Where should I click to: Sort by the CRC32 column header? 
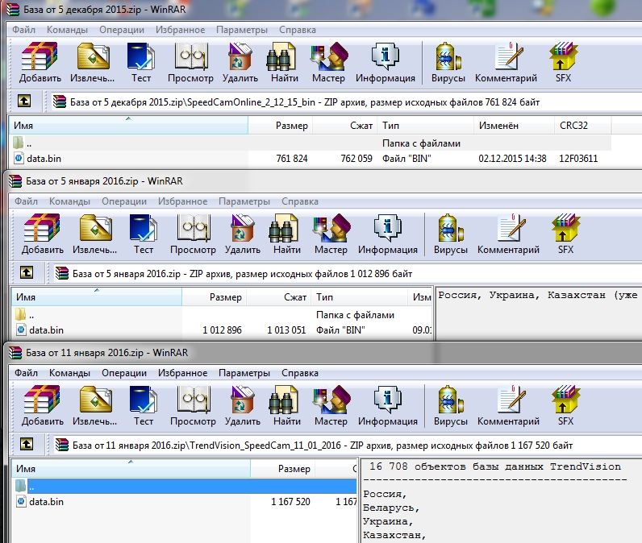(575, 126)
